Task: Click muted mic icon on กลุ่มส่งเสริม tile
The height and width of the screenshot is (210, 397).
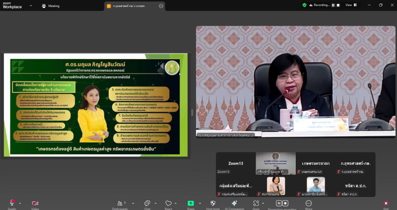Action: (x=219, y=194)
